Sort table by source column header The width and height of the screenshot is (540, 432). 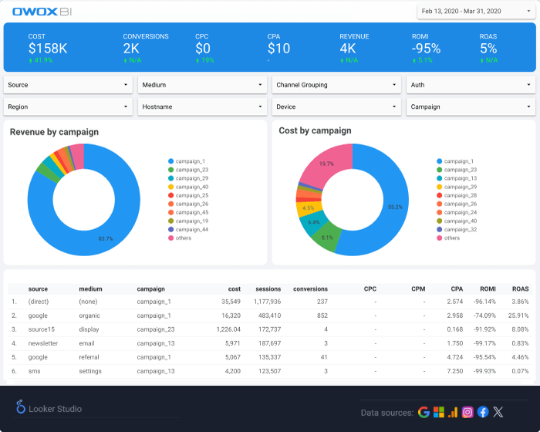point(38,289)
